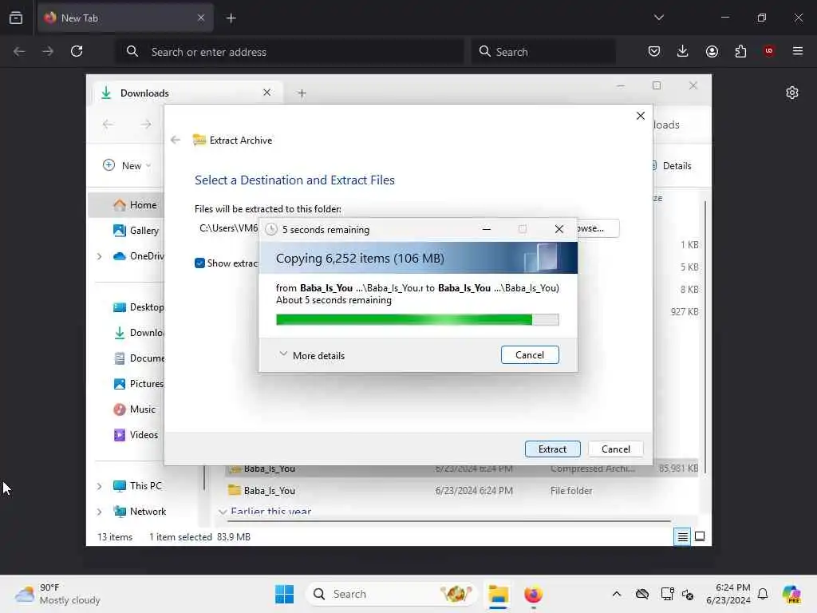Expand the OneDrive tree node
Viewport: 817px width, 613px height.
[x=99, y=256]
